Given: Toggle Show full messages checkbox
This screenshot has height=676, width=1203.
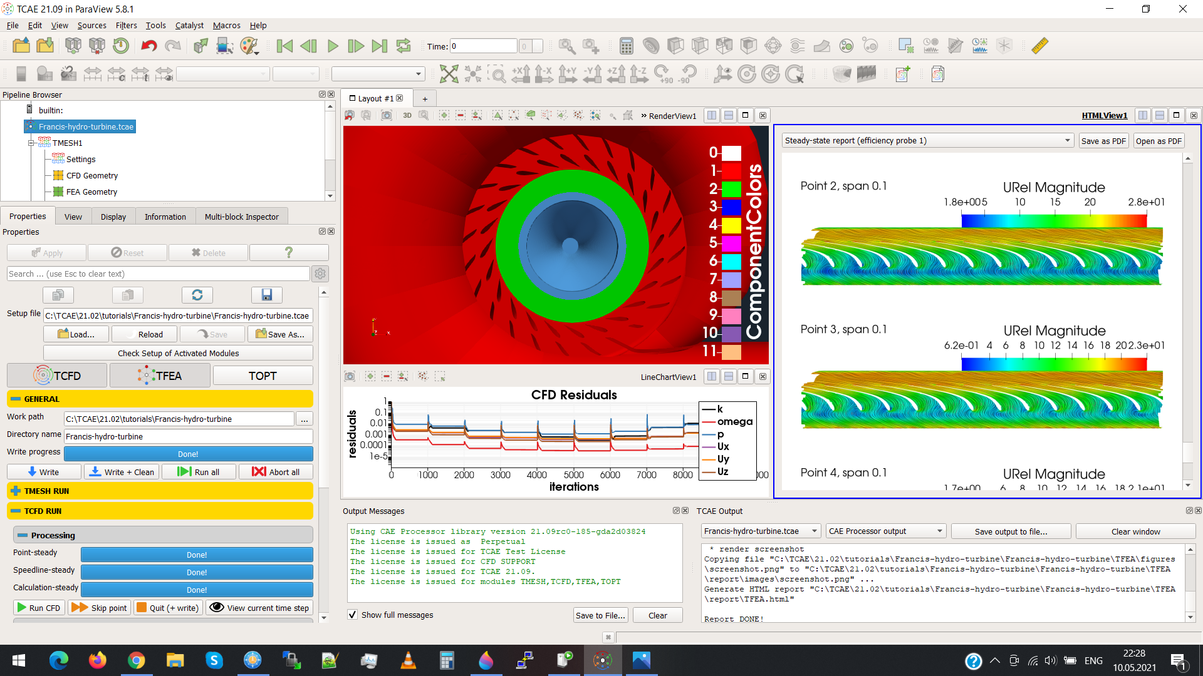Looking at the screenshot, I should (353, 615).
